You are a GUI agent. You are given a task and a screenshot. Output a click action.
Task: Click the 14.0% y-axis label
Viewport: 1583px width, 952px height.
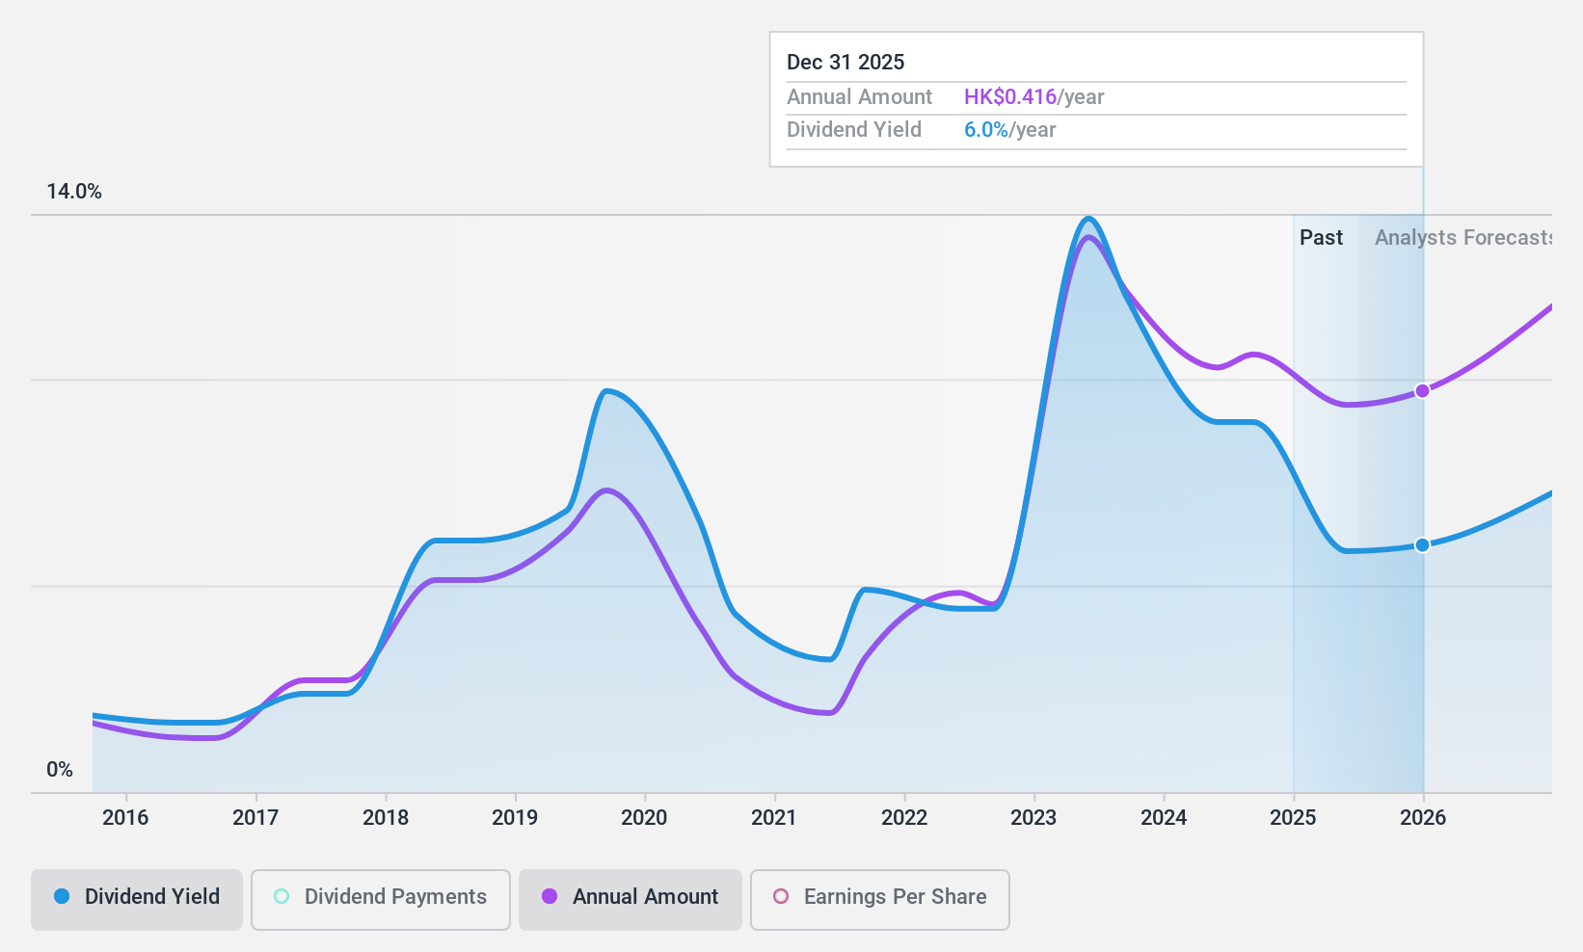pos(74,192)
